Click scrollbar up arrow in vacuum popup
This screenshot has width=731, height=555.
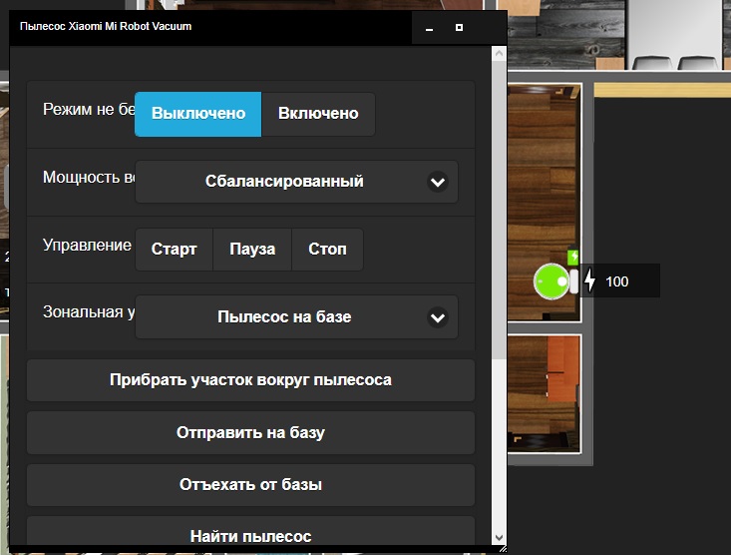pos(500,53)
